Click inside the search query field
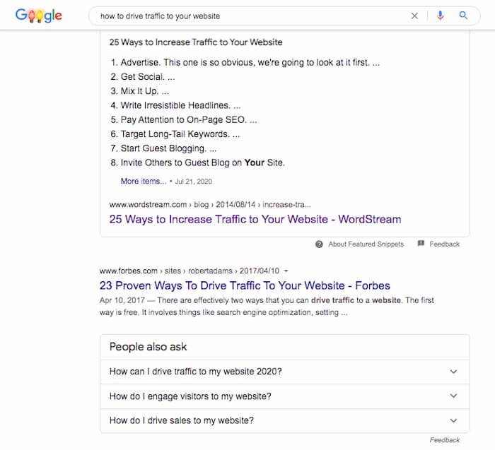The image size is (495, 450). (x=250, y=16)
